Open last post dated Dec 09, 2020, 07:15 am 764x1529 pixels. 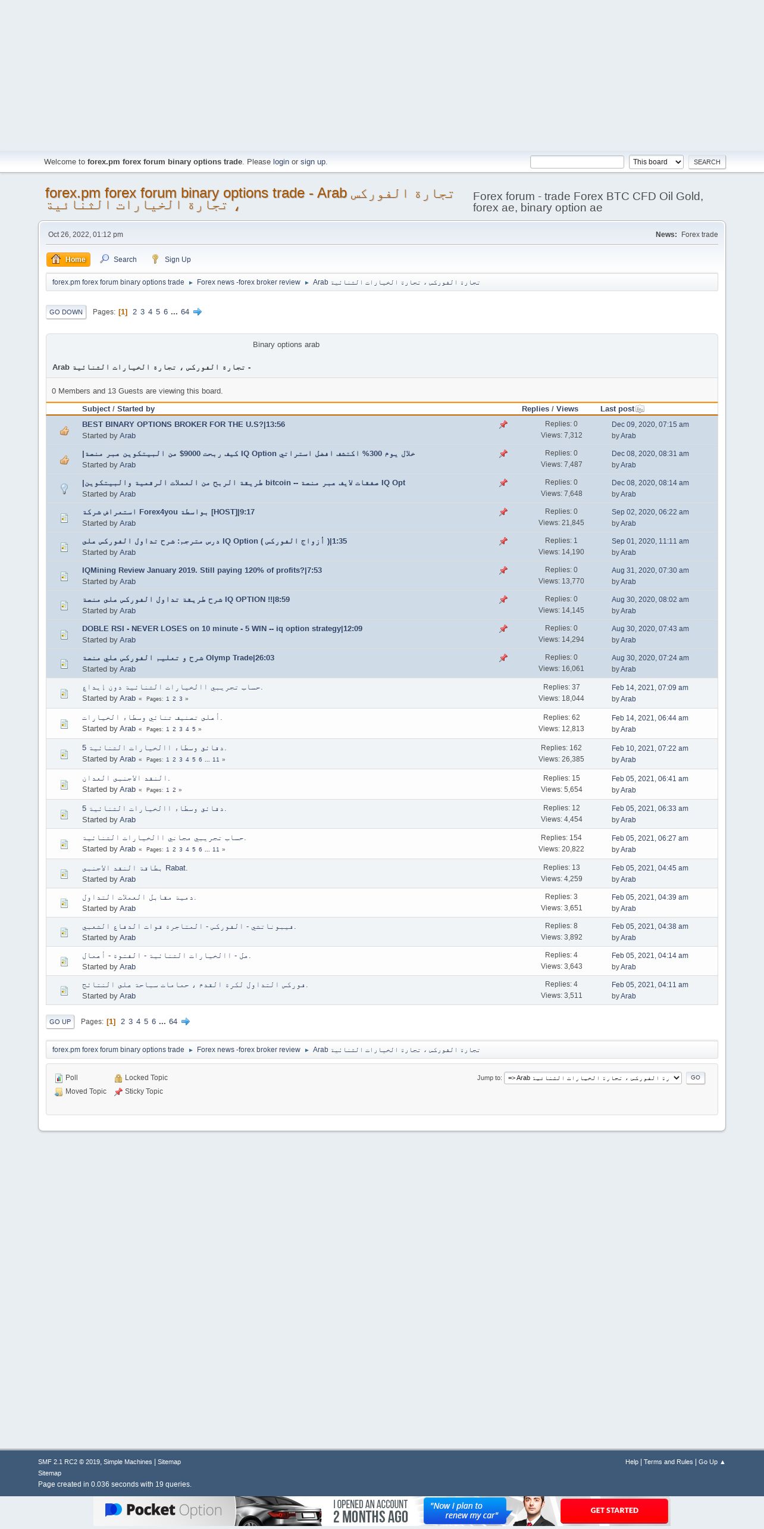pos(650,425)
